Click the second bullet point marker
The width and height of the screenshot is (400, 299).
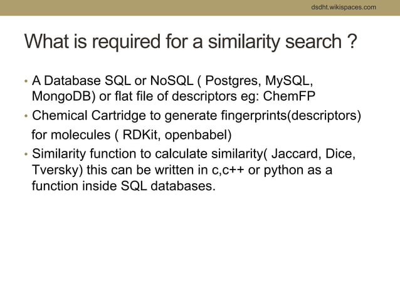(26, 117)
